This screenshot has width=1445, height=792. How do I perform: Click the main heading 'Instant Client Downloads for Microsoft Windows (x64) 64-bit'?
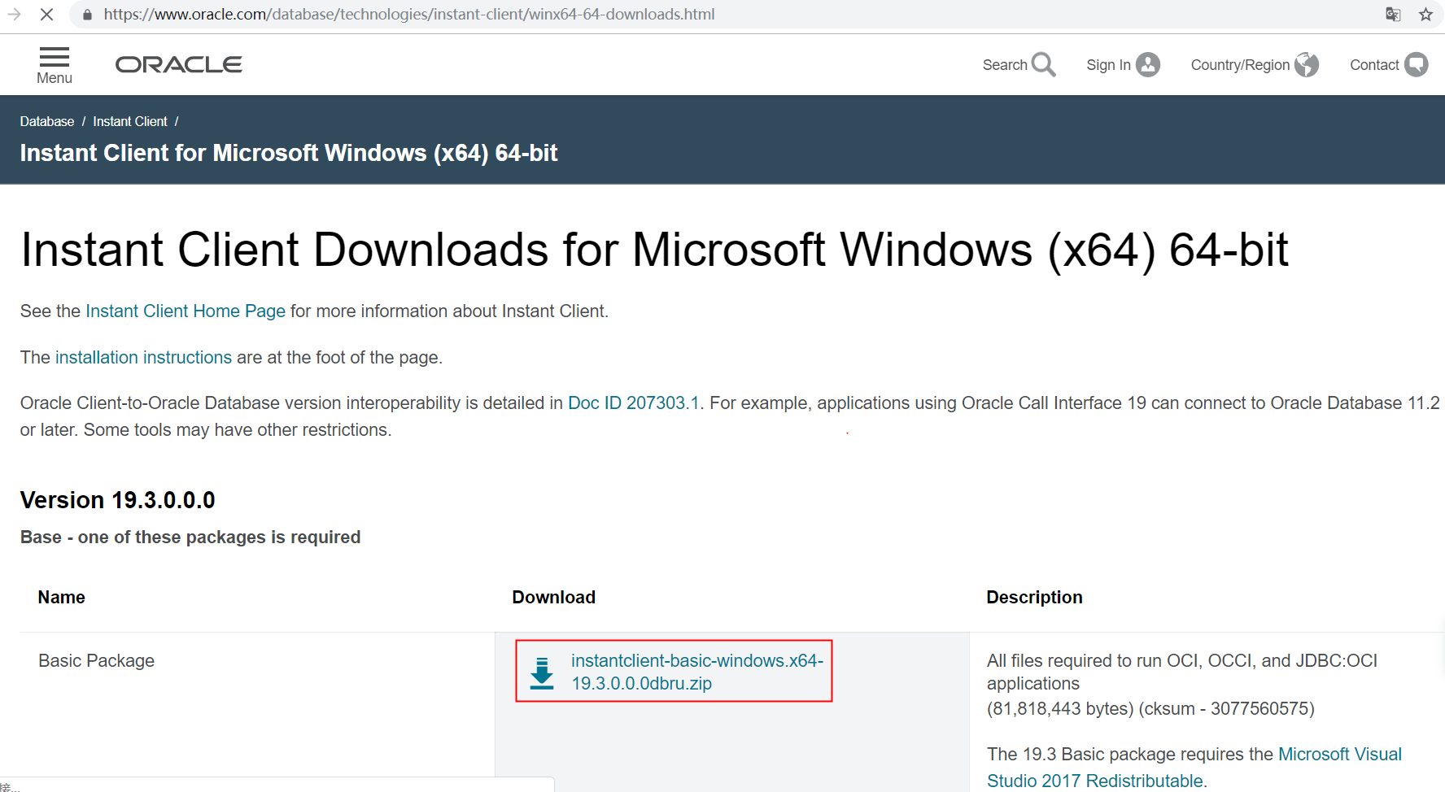654,250
